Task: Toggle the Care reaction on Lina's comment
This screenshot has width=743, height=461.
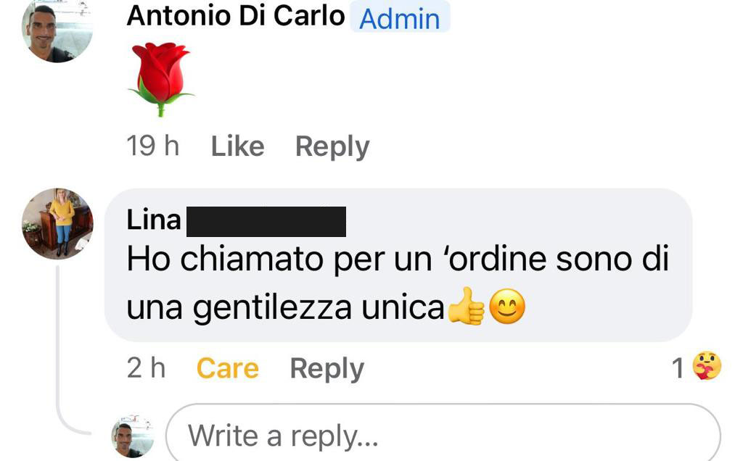Action: (227, 368)
